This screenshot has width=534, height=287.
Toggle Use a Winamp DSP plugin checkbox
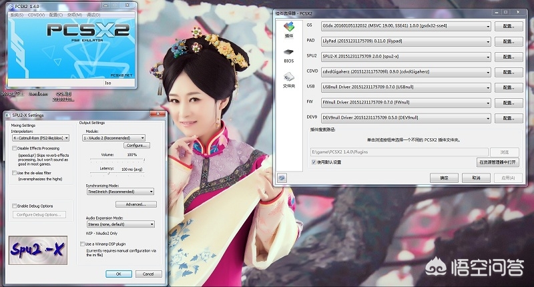coord(82,244)
